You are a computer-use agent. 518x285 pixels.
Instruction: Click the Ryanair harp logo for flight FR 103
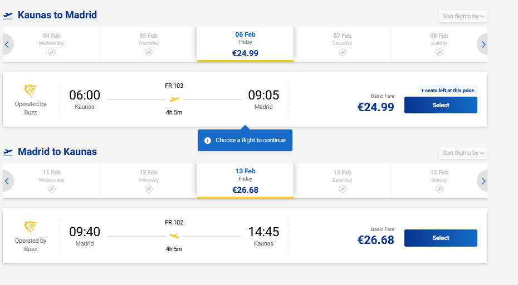[31, 91]
